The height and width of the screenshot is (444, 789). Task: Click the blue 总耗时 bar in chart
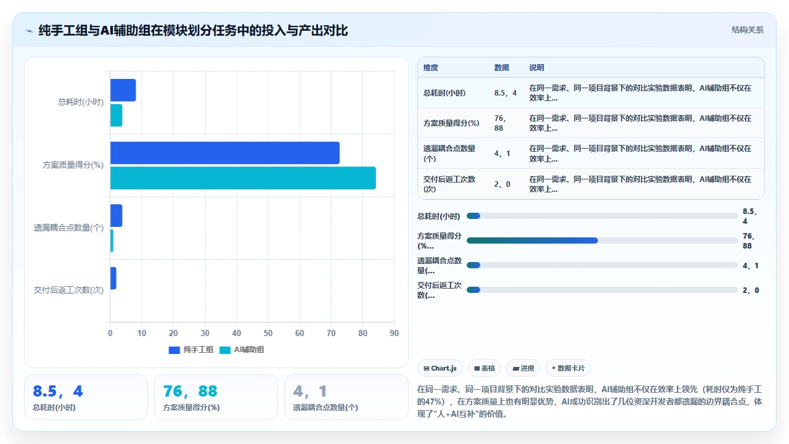tap(123, 90)
